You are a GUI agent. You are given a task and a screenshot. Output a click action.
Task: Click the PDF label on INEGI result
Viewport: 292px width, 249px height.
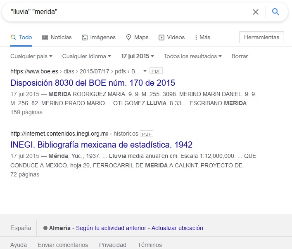147,134
